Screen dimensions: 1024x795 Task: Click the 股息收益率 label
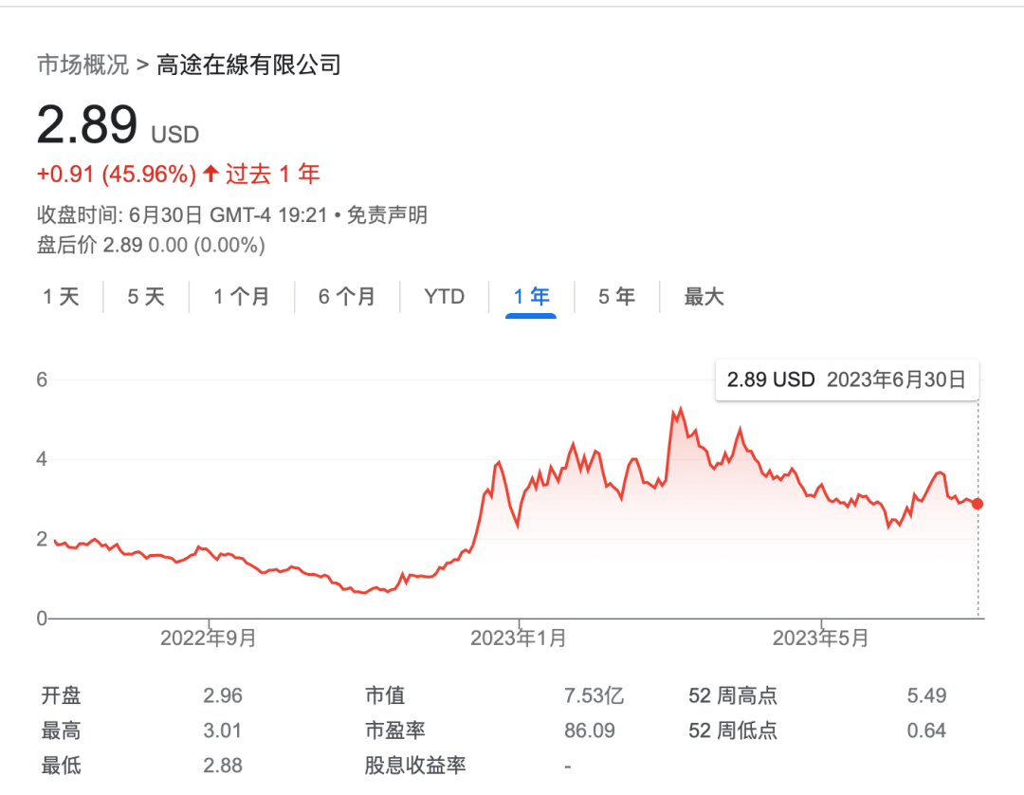415,765
